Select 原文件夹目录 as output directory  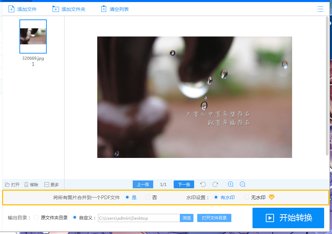click(x=37, y=218)
